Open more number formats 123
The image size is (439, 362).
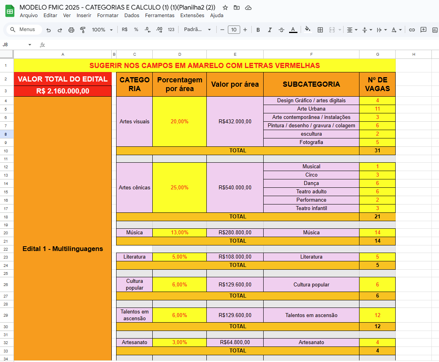tap(171, 29)
